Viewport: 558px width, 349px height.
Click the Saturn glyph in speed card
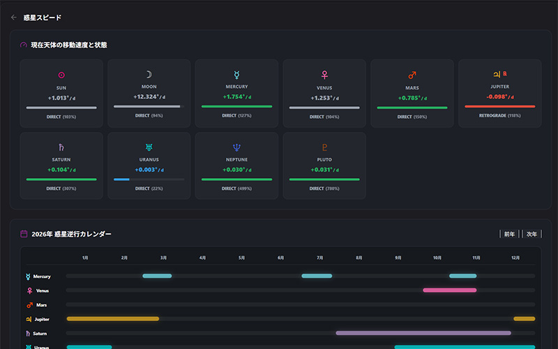coord(61,147)
